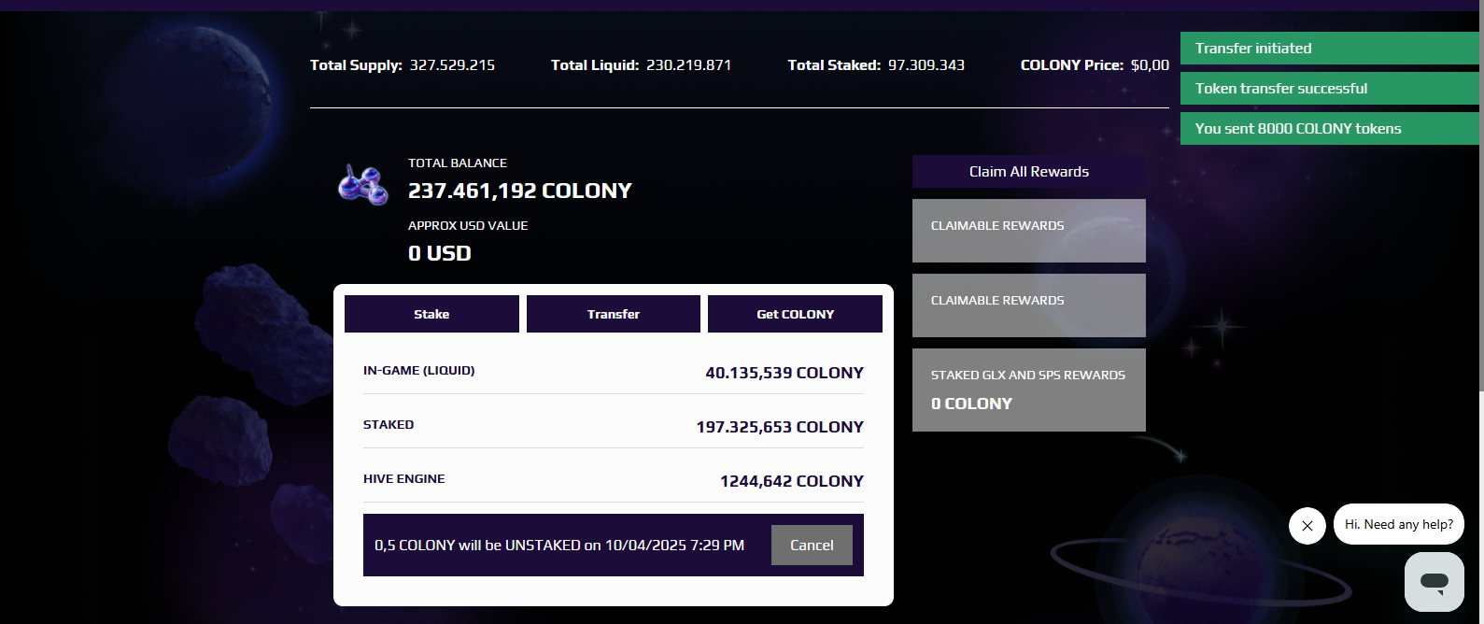Open the Stake tab

431,314
